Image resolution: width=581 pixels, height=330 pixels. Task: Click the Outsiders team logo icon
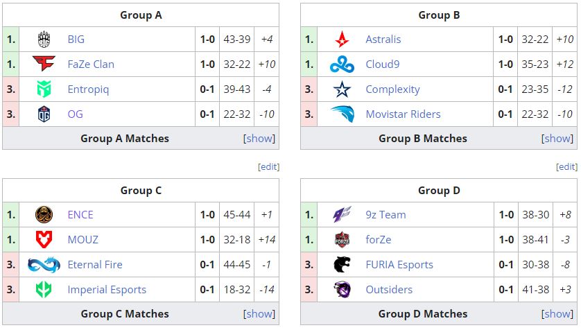[x=342, y=290]
